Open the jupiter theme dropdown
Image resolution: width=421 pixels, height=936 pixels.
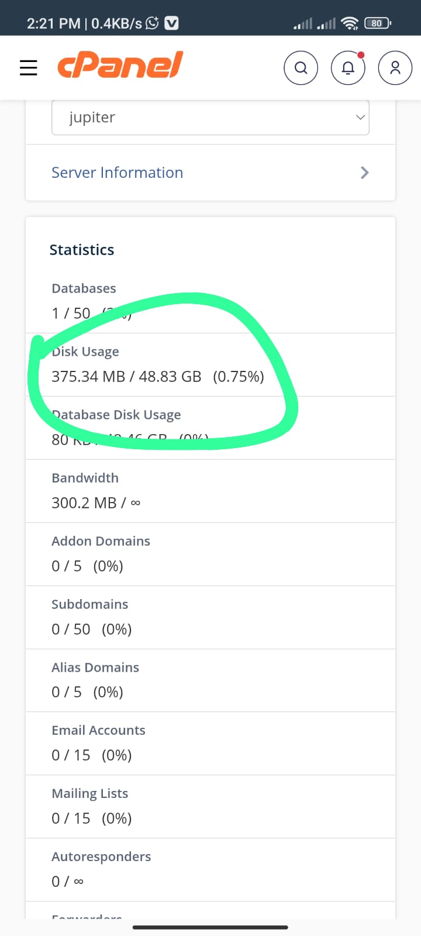pyautogui.click(x=210, y=117)
